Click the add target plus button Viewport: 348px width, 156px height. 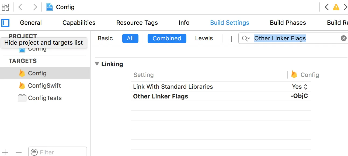[5, 152]
